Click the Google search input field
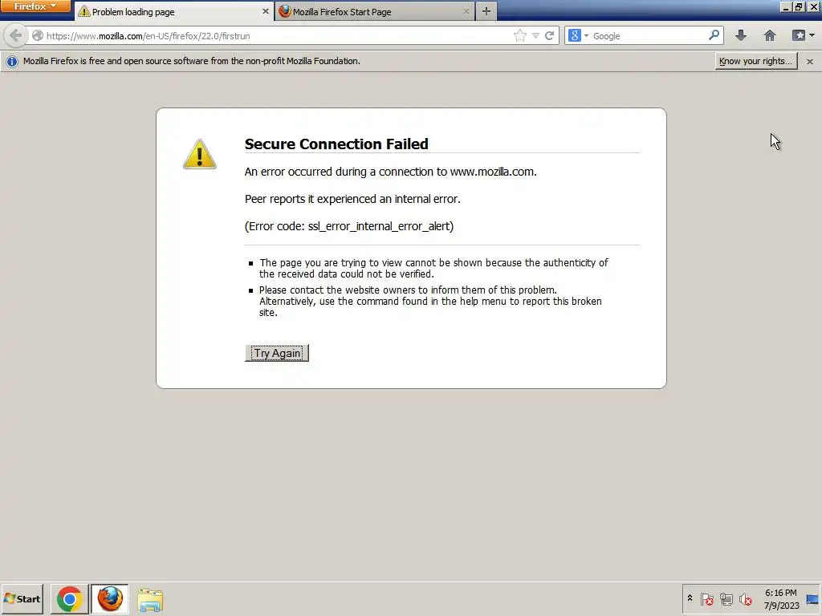 coord(649,35)
